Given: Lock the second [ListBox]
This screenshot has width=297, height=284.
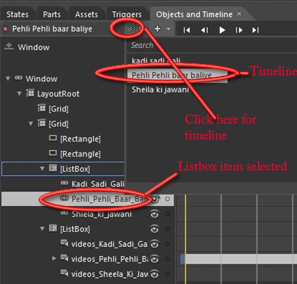Looking at the screenshot, I should click(x=168, y=229).
